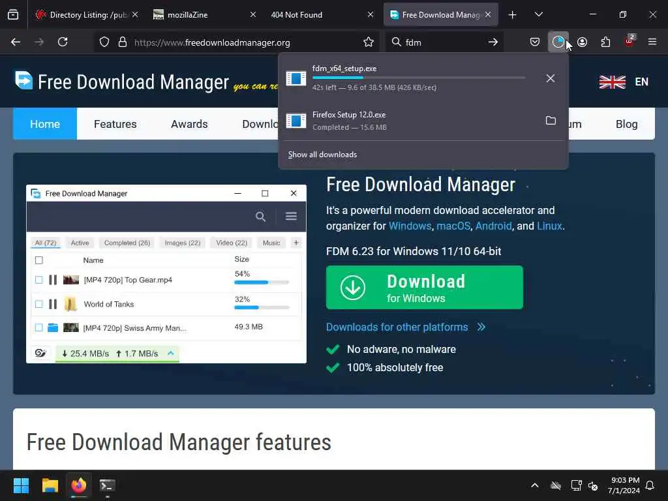The width and height of the screenshot is (668, 501).
Task: Open notifications bell in taskbar
Action: pyautogui.click(x=650, y=485)
